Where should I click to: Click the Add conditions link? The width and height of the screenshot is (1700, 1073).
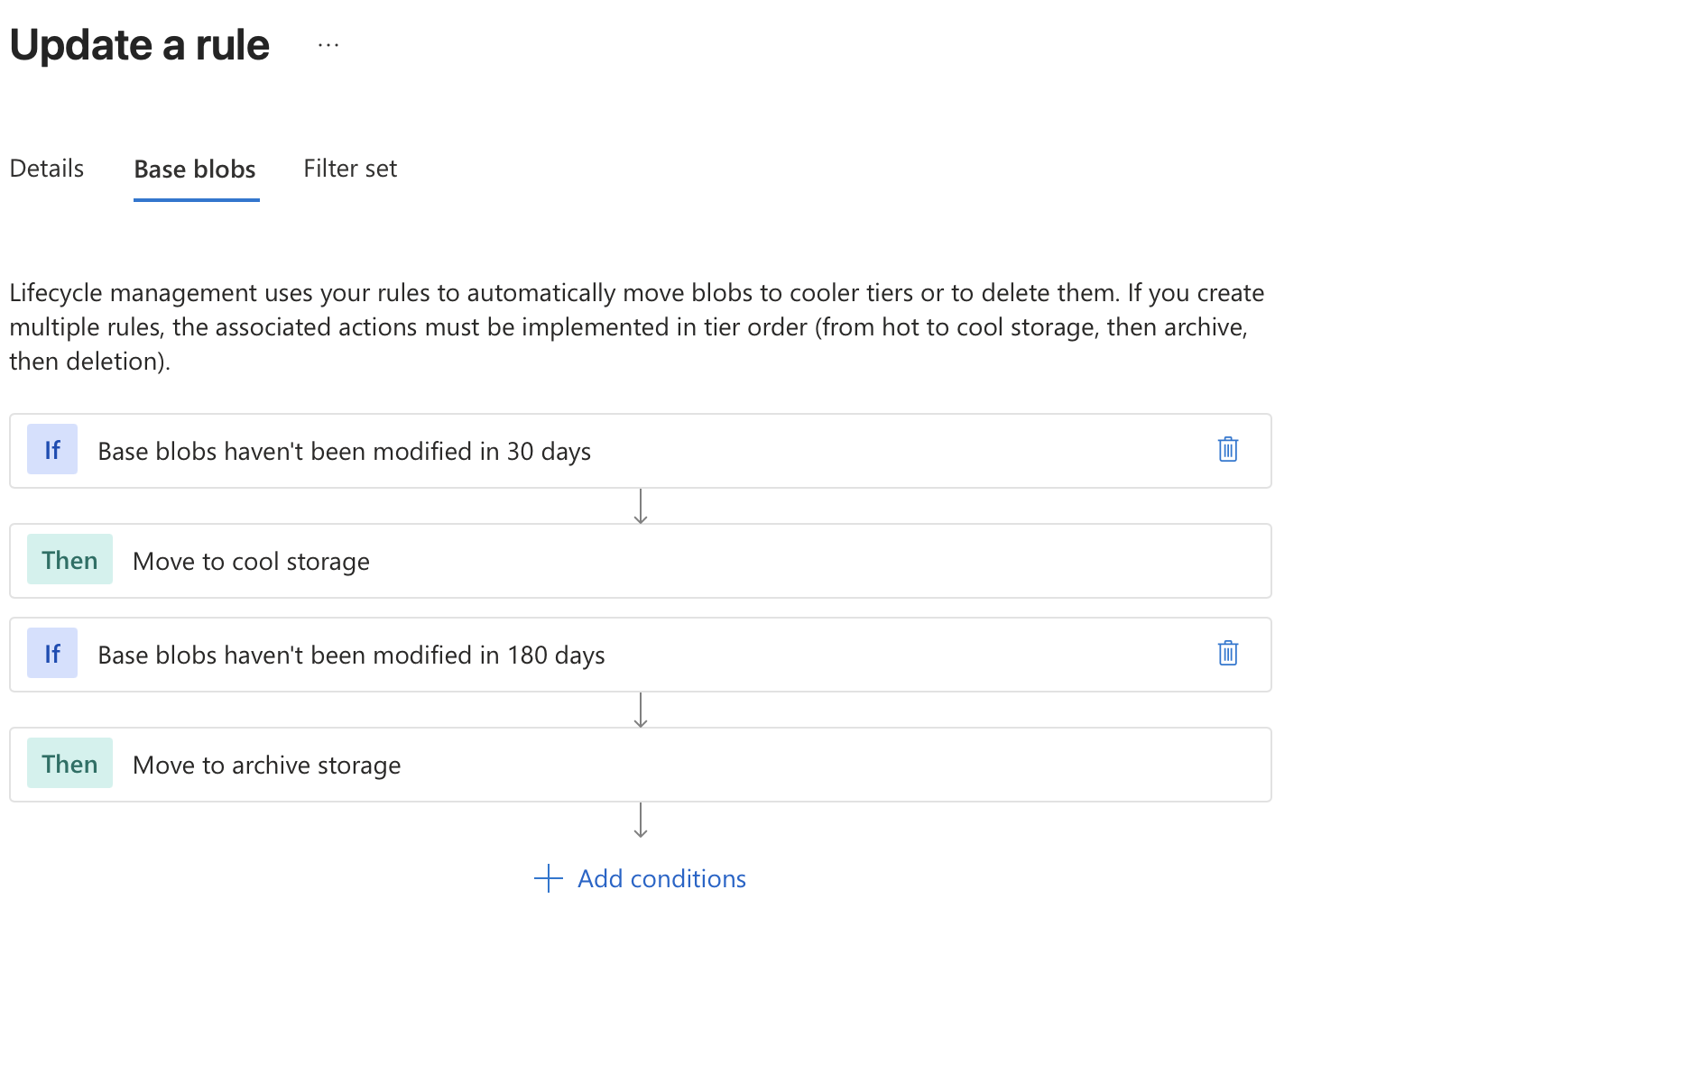click(661, 878)
